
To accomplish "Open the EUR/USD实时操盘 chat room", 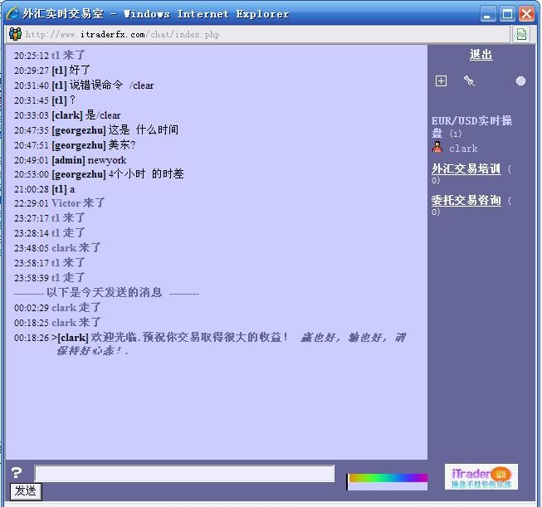I will (471, 126).
